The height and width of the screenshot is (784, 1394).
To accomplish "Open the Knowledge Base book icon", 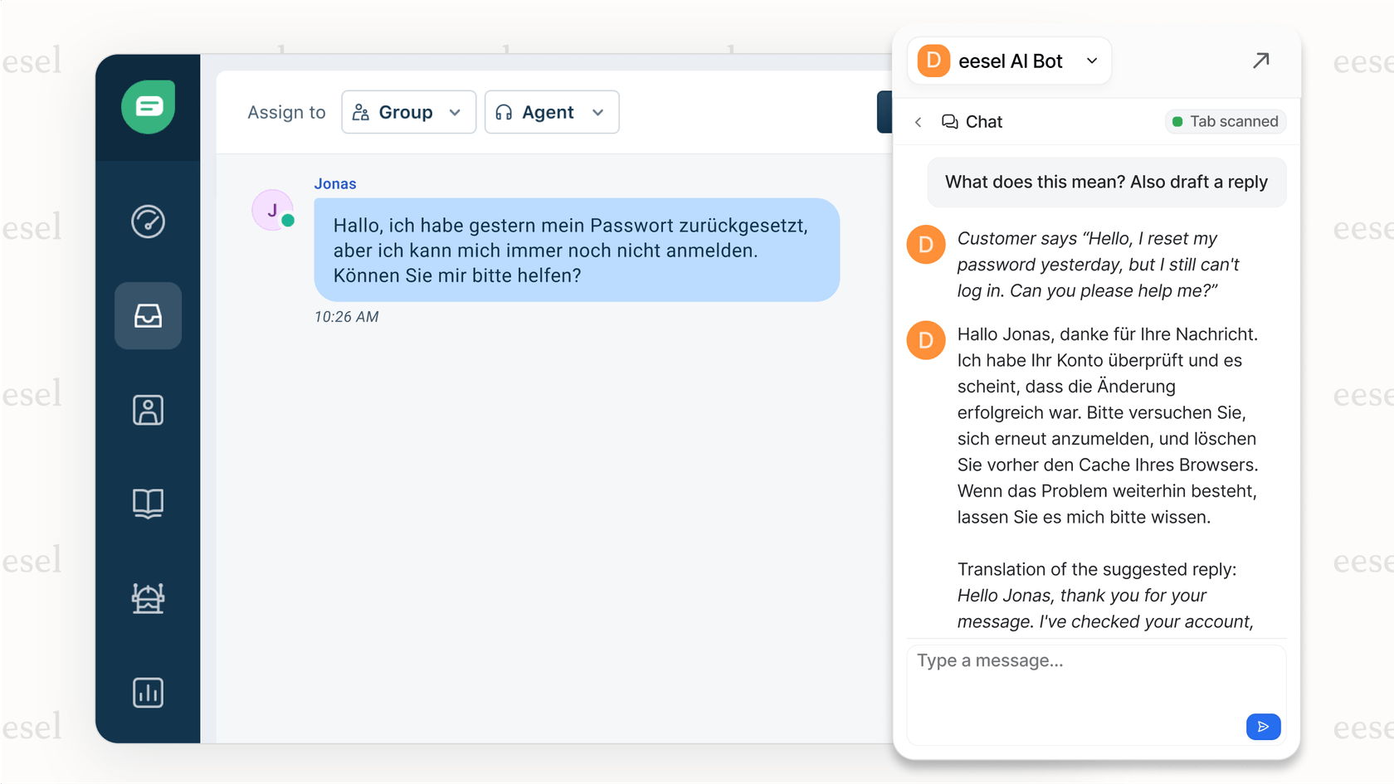I will pyautogui.click(x=148, y=504).
